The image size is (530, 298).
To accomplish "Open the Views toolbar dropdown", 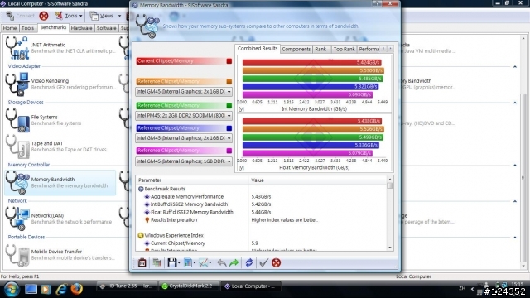I will click(105, 16).
